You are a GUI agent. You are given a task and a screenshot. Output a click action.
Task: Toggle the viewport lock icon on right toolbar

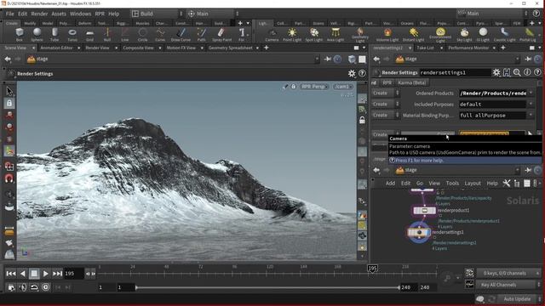[362, 120]
